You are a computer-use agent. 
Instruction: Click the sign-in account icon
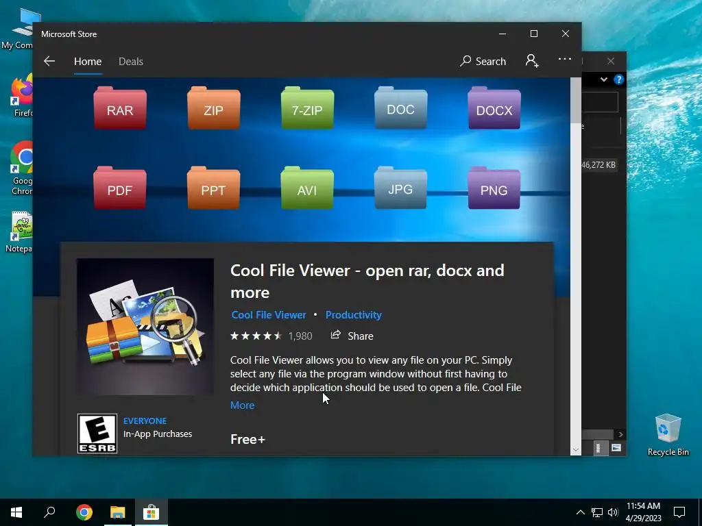tap(532, 61)
